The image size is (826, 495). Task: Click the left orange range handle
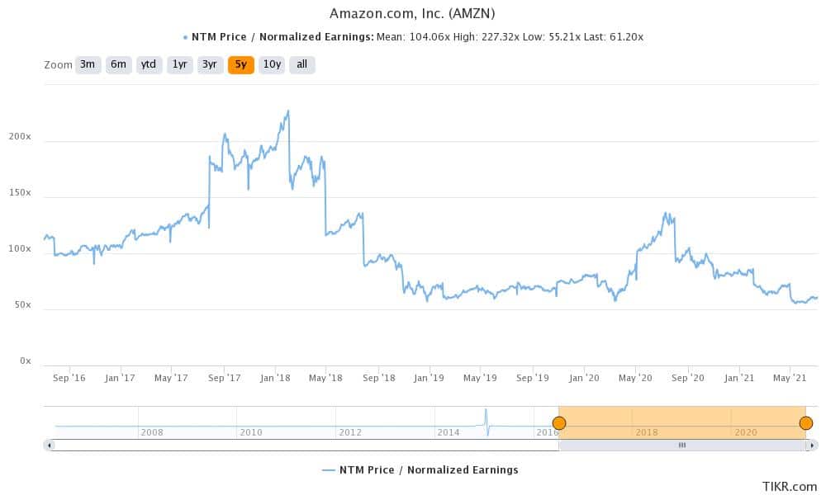coord(559,422)
